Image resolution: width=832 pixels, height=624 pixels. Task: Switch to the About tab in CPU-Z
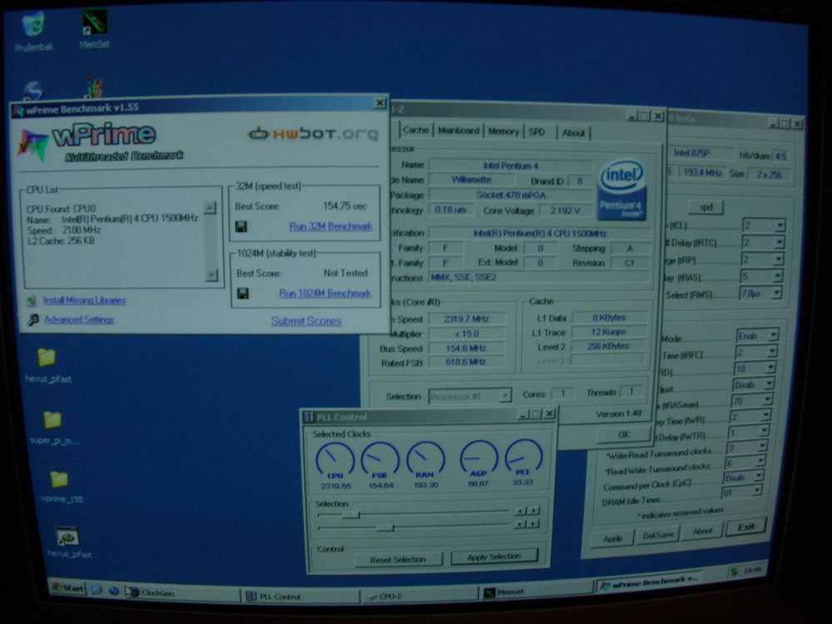[x=573, y=133]
